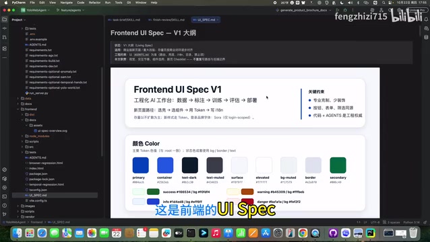
Task: Open the Project tool window folder icon
Action: pyautogui.click(x=5, y=19)
